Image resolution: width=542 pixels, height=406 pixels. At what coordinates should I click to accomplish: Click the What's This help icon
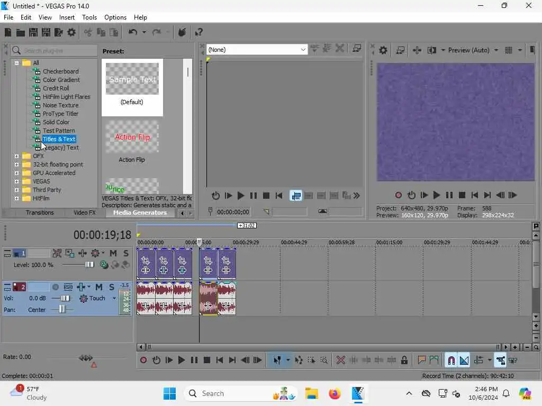click(198, 32)
